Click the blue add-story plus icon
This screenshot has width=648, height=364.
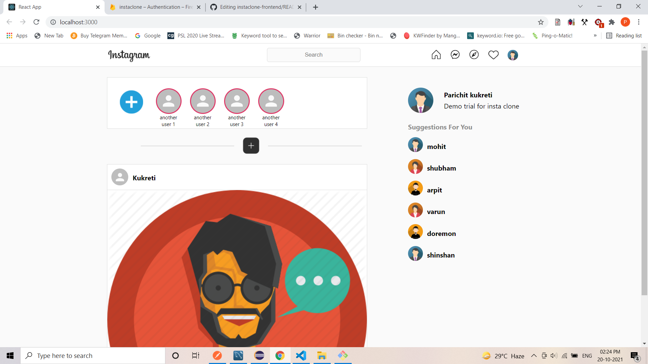pyautogui.click(x=131, y=102)
